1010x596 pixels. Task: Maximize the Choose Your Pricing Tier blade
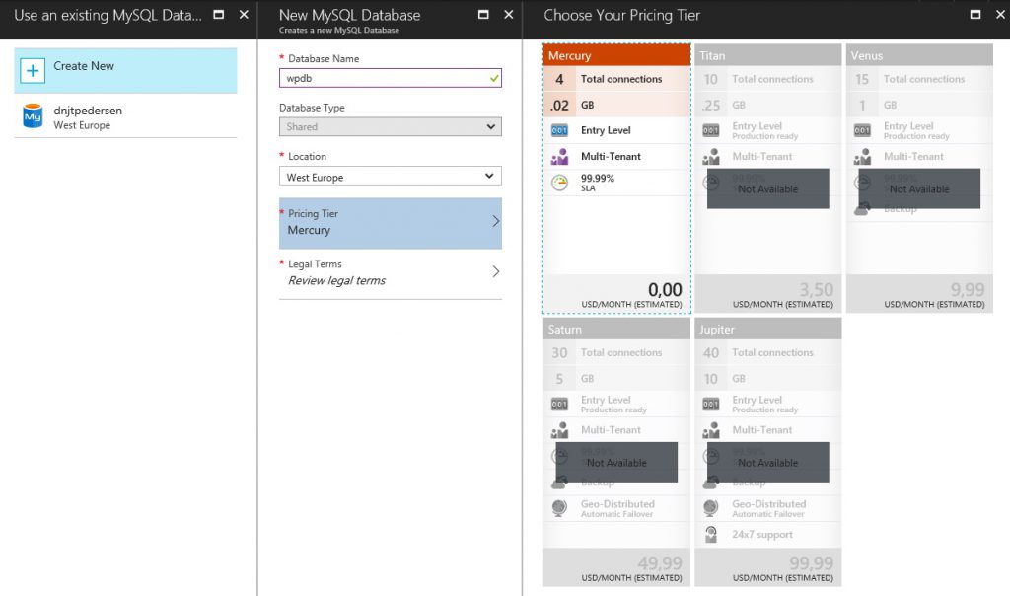pos(975,14)
